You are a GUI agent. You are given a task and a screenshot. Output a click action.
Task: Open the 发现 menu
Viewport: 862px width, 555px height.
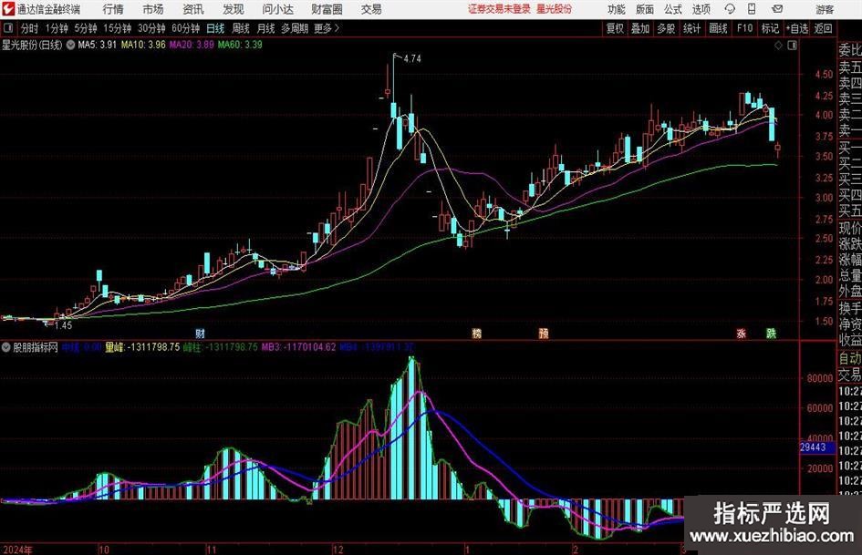tap(234, 9)
